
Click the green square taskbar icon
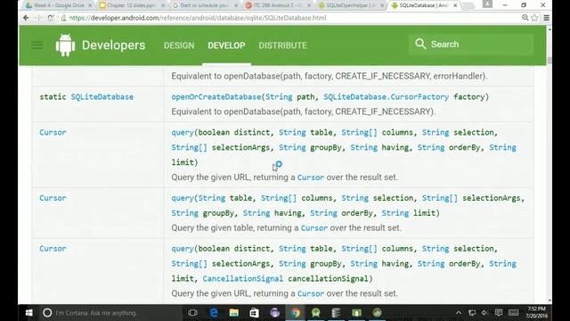356,313
